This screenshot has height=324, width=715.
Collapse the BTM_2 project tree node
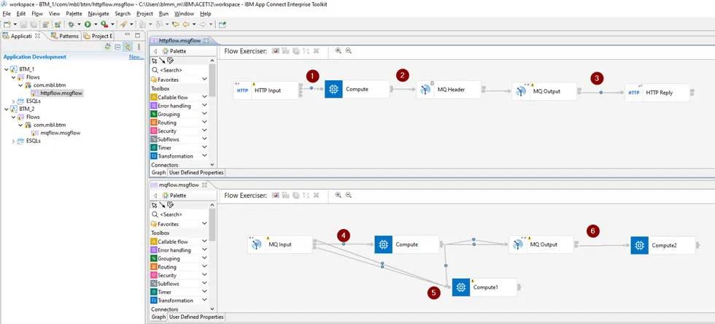6,109
